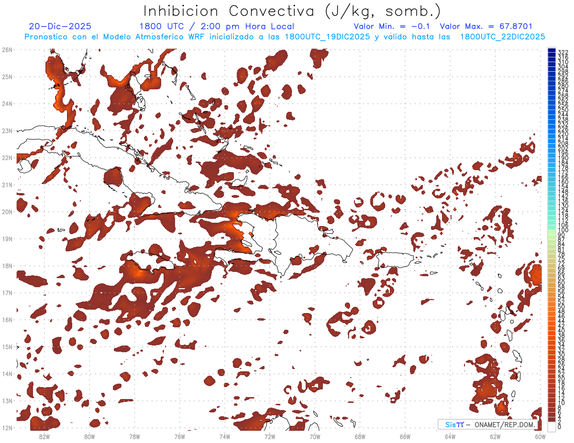Click the colorbar value 106
The width and height of the screenshot is (574, 443).
(x=563, y=226)
